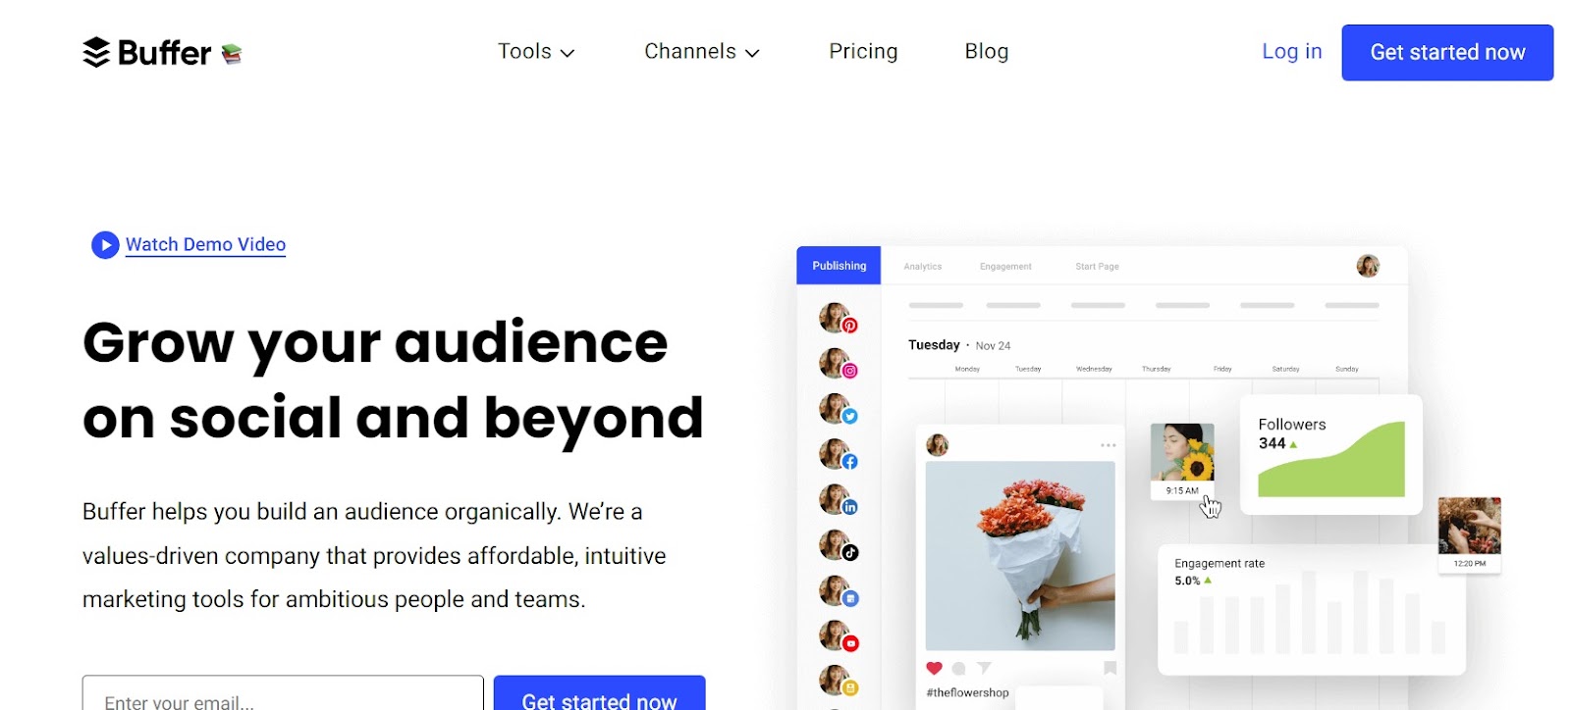The width and height of the screenshot is (1571, 710).
Task: Open the Watch Demo Video link
Action: pos(205,244)
